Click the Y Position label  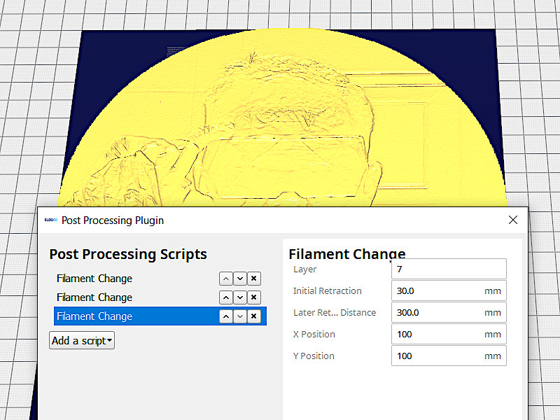[x=314, y=356]
